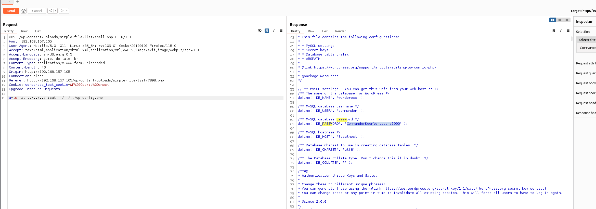Select side-by-side layout view
This screenshot has height=209, width=596.
tap(552, 20)
